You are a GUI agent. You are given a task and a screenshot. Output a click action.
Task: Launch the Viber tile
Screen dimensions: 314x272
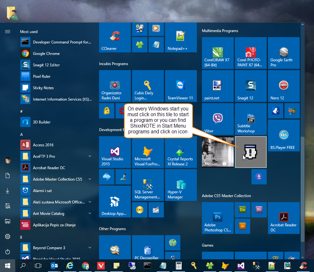218,119
